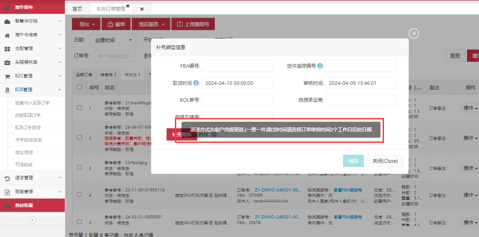Click the 基础配置 folder icon
Viewport: 479px width, 237px height.
tap(7, 206)
